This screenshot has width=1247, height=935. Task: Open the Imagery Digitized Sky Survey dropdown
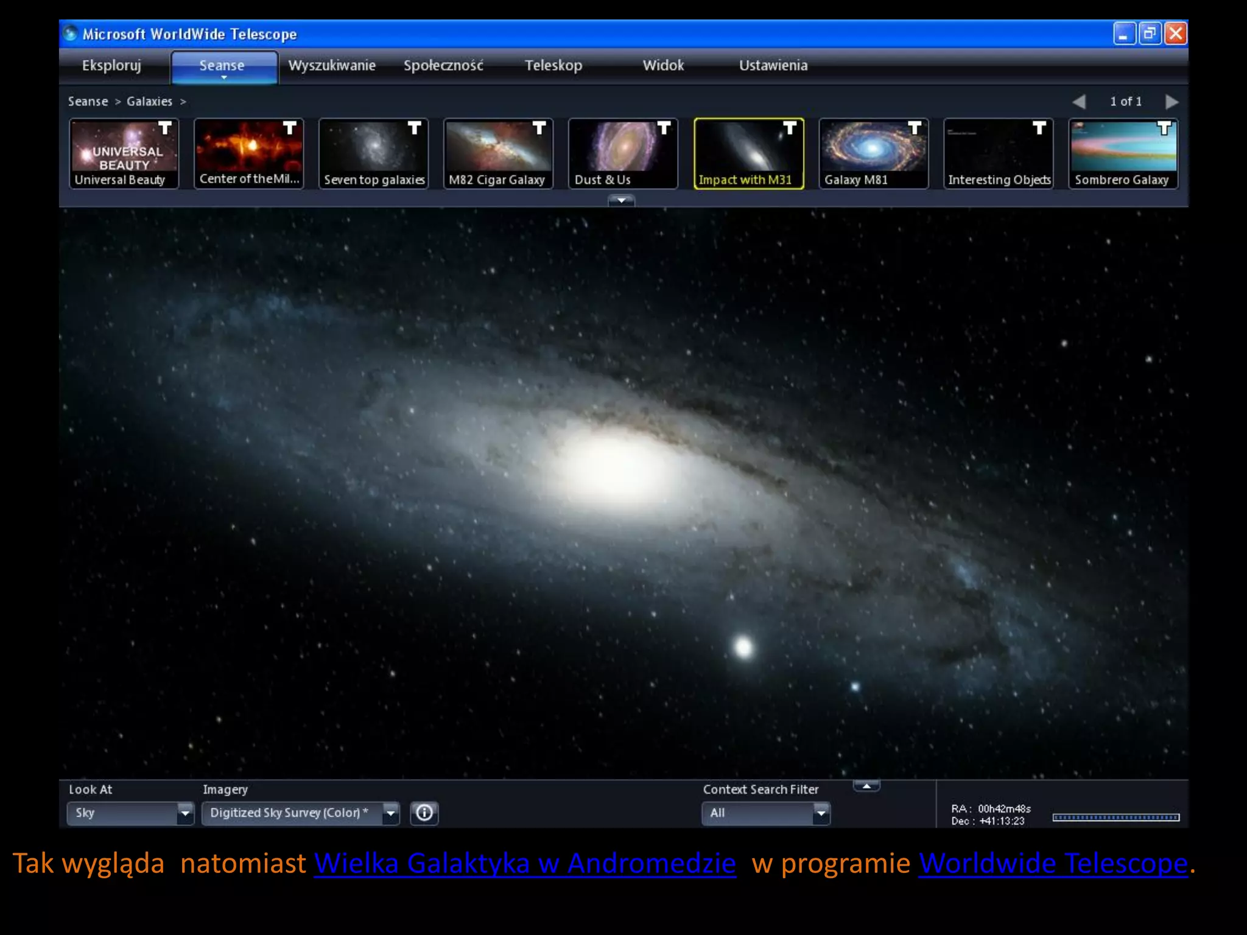301,813
